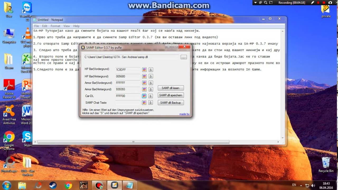Reset HP Bar(Hintergrund) with its S button
Viewport: 338px width, 190px height.
tap(151, 76)
